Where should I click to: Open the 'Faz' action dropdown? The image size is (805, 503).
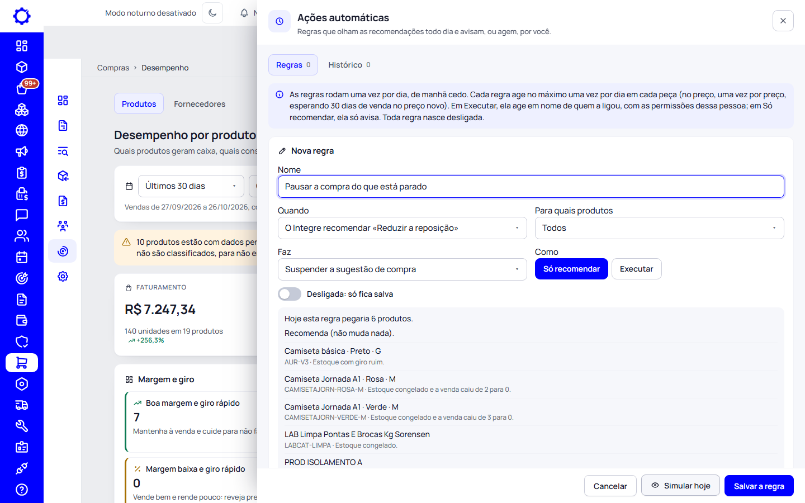[x=402, y=269]
